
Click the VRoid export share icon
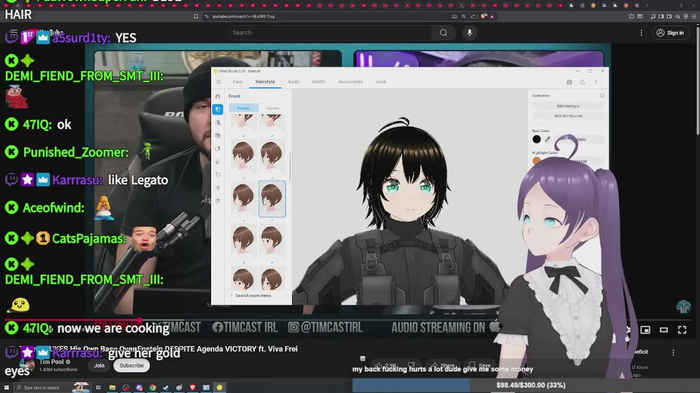click(x=582, y=82)
